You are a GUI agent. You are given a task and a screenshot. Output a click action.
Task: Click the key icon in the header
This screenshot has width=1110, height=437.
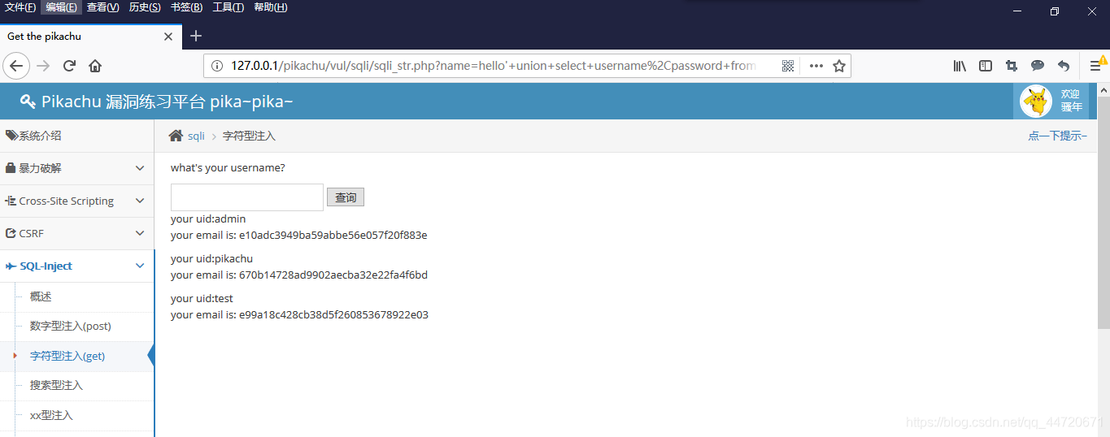pos(28,102)
